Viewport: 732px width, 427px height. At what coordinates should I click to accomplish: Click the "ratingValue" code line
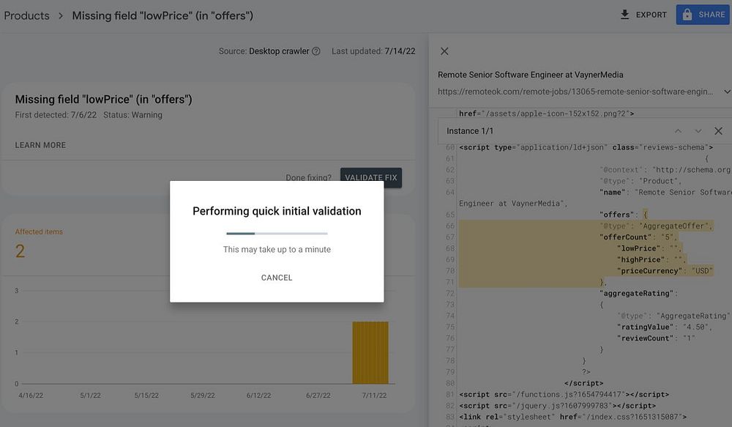[x=665, y=327]
